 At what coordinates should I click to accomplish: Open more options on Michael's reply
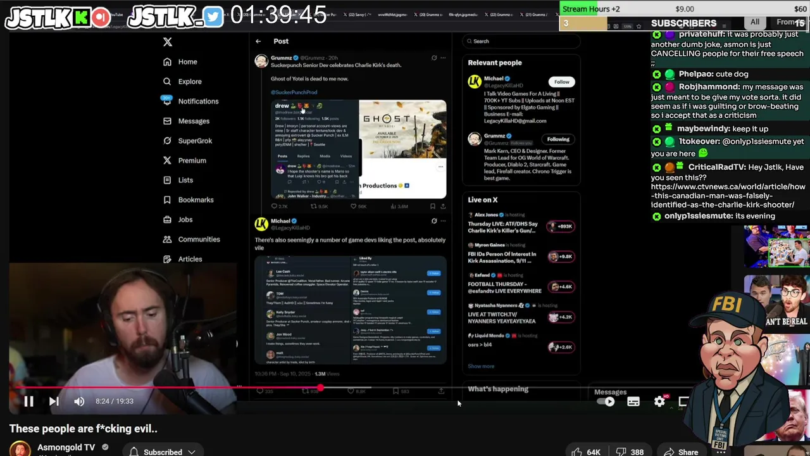pos(443,222)
